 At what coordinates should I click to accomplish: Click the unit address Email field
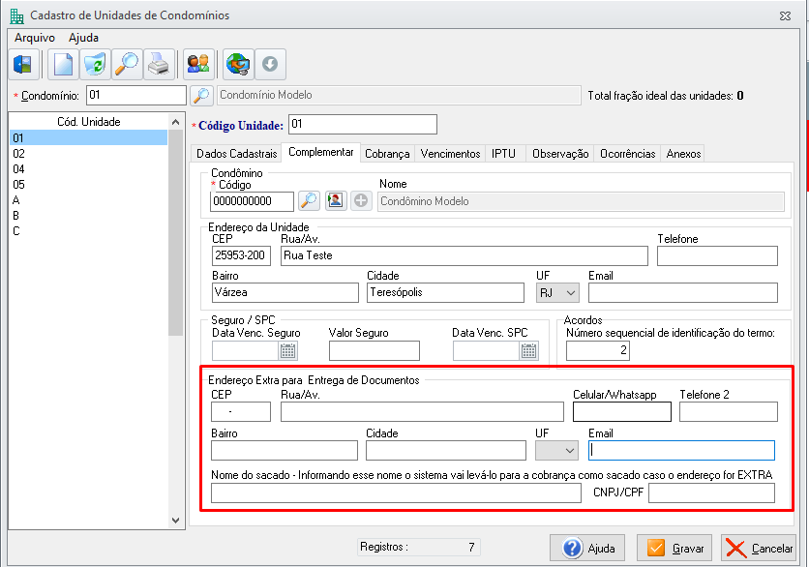683,292
